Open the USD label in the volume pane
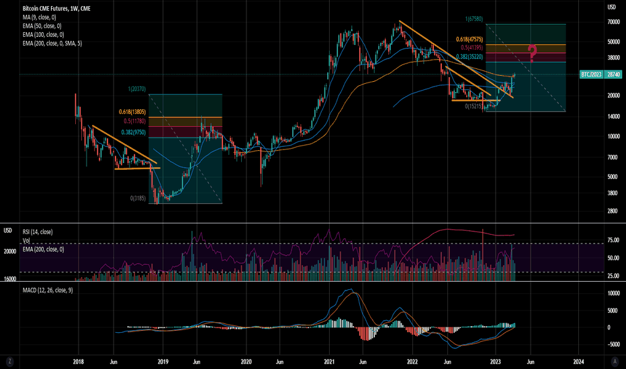Screen dimensions: 626x369 point(7,230)
